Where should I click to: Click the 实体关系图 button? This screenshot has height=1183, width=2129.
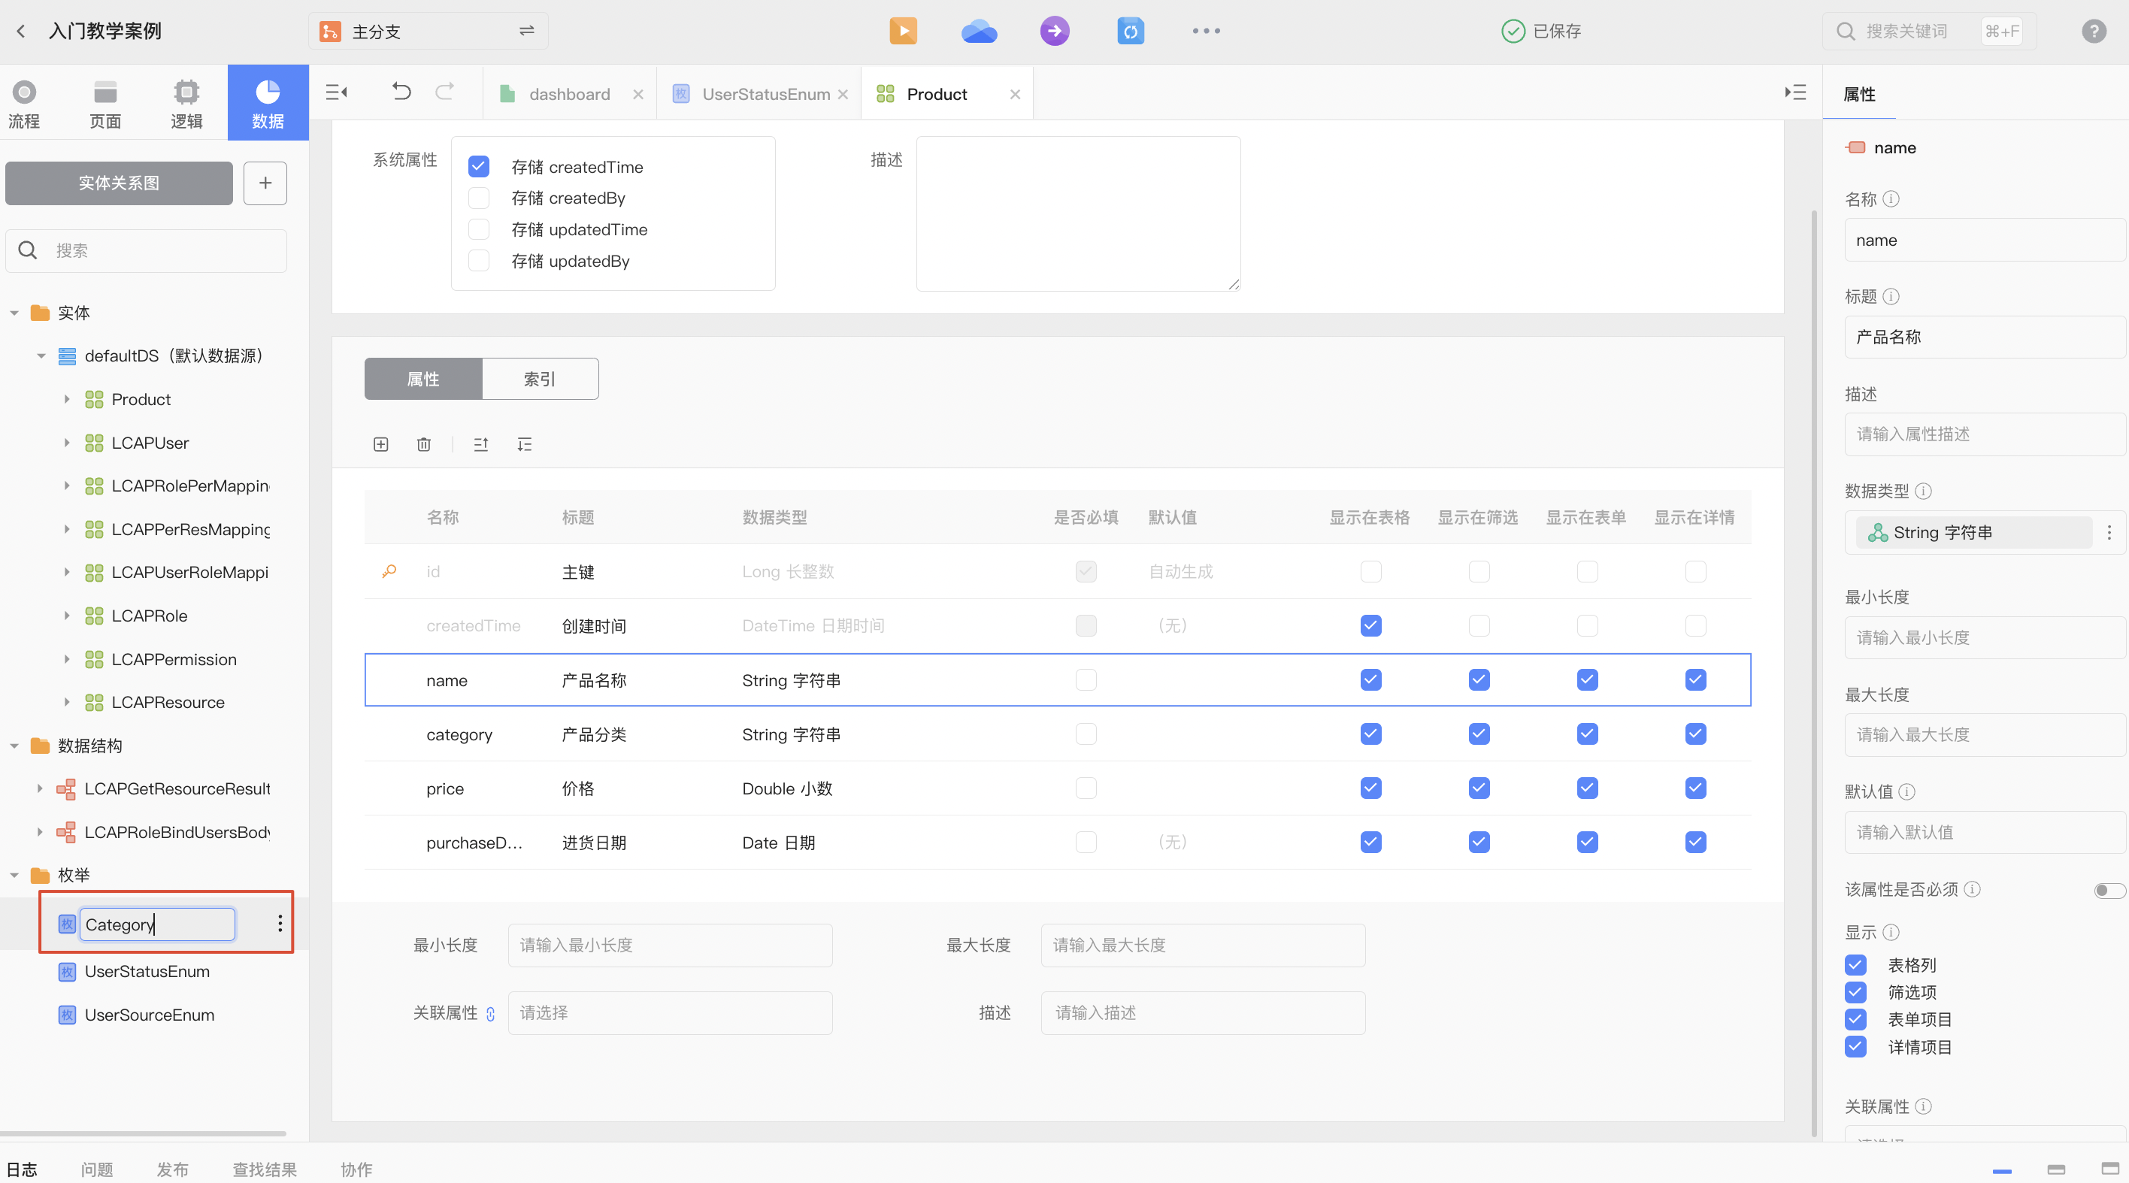pos(119,183)
